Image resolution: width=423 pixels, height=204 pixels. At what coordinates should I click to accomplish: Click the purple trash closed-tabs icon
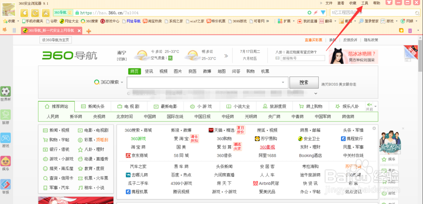click(410, 31)
